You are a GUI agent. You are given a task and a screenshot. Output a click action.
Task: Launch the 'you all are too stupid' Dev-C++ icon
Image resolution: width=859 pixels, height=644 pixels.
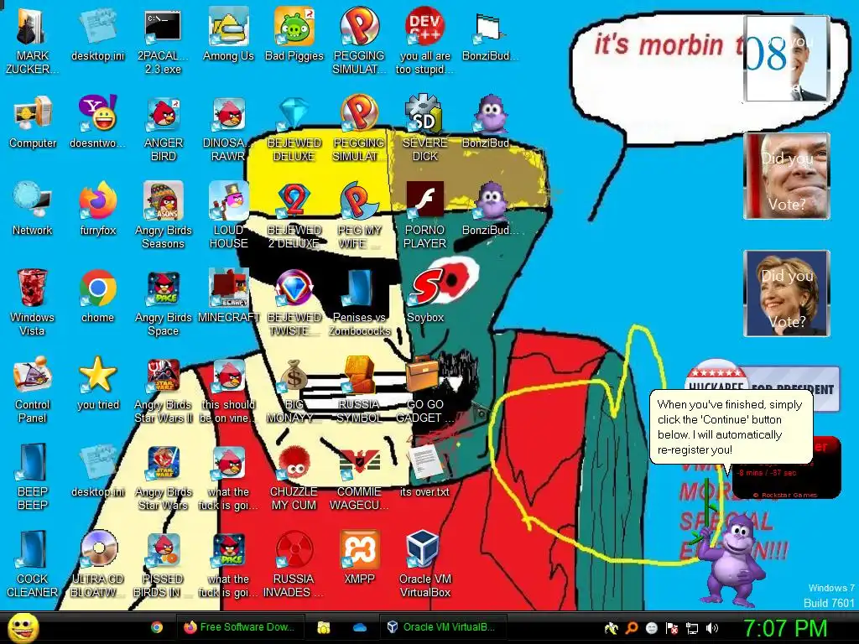tap(425, 42)
